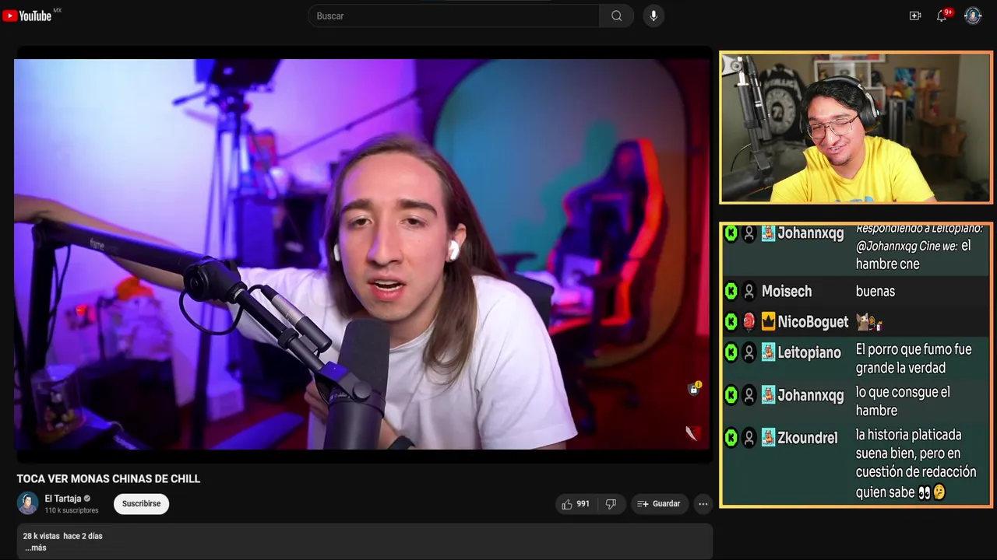Open the YouTube home logo
The height and width of the screenshot is (560, 997).
coord(27,16)
